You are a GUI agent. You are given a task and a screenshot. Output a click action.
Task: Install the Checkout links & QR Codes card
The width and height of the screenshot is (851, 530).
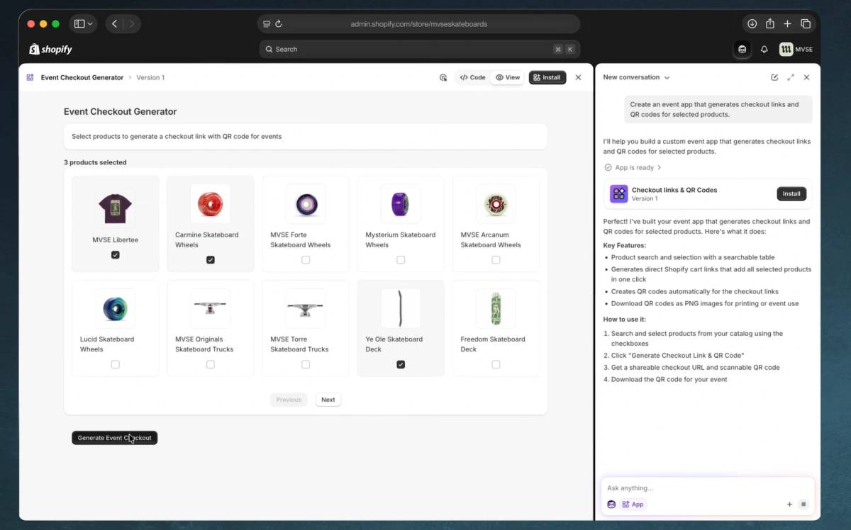pos(791,193)
